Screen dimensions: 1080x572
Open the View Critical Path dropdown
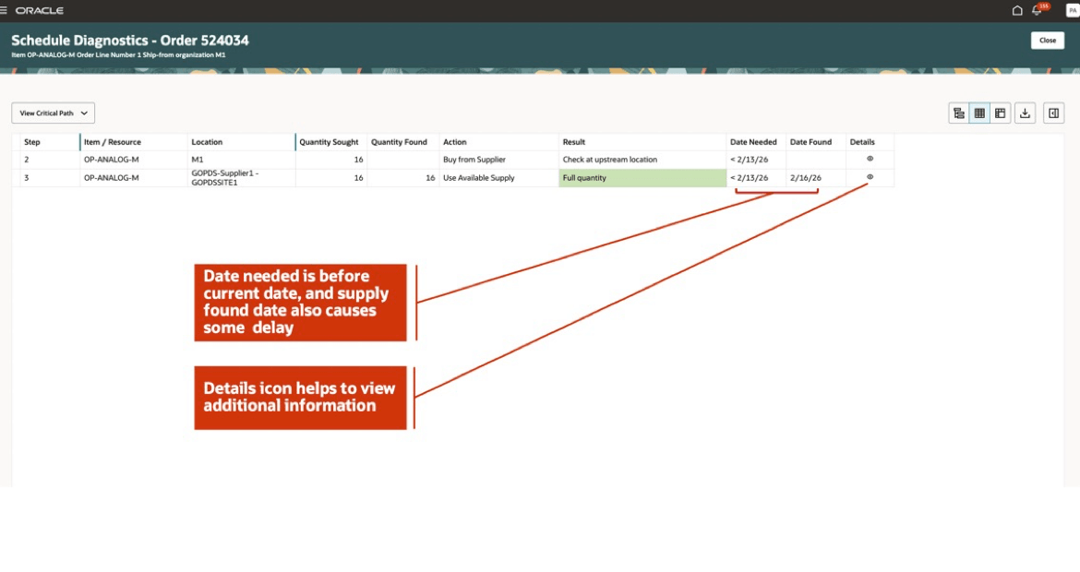click(54, 113)
